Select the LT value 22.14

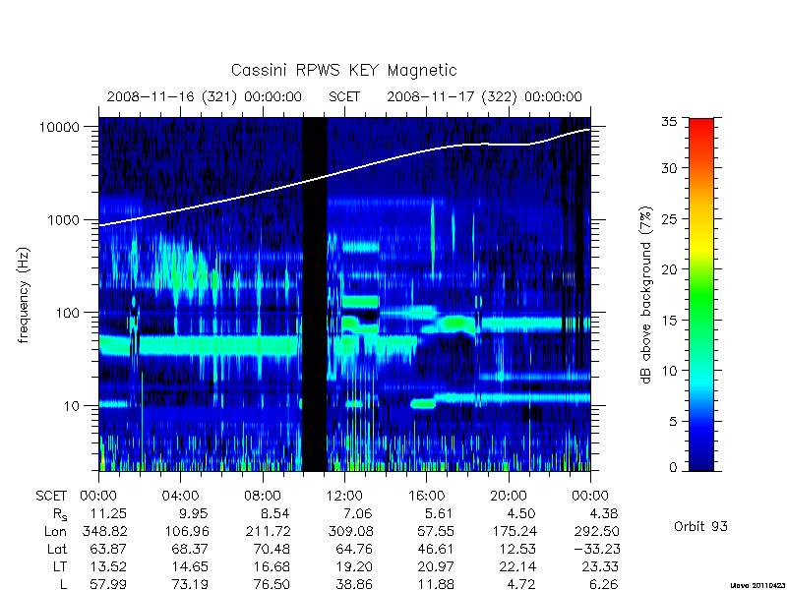coord(518,566)
